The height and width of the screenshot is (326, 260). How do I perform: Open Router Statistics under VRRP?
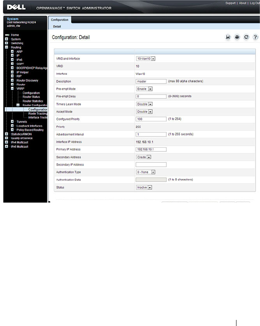pos(33,101)
